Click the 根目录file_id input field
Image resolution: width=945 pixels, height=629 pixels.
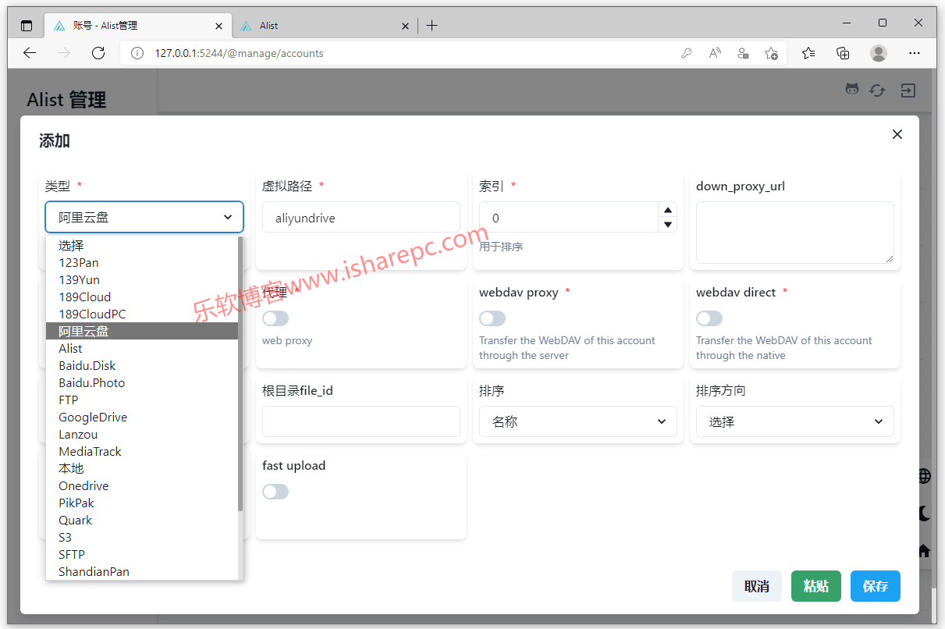(361, 421)
